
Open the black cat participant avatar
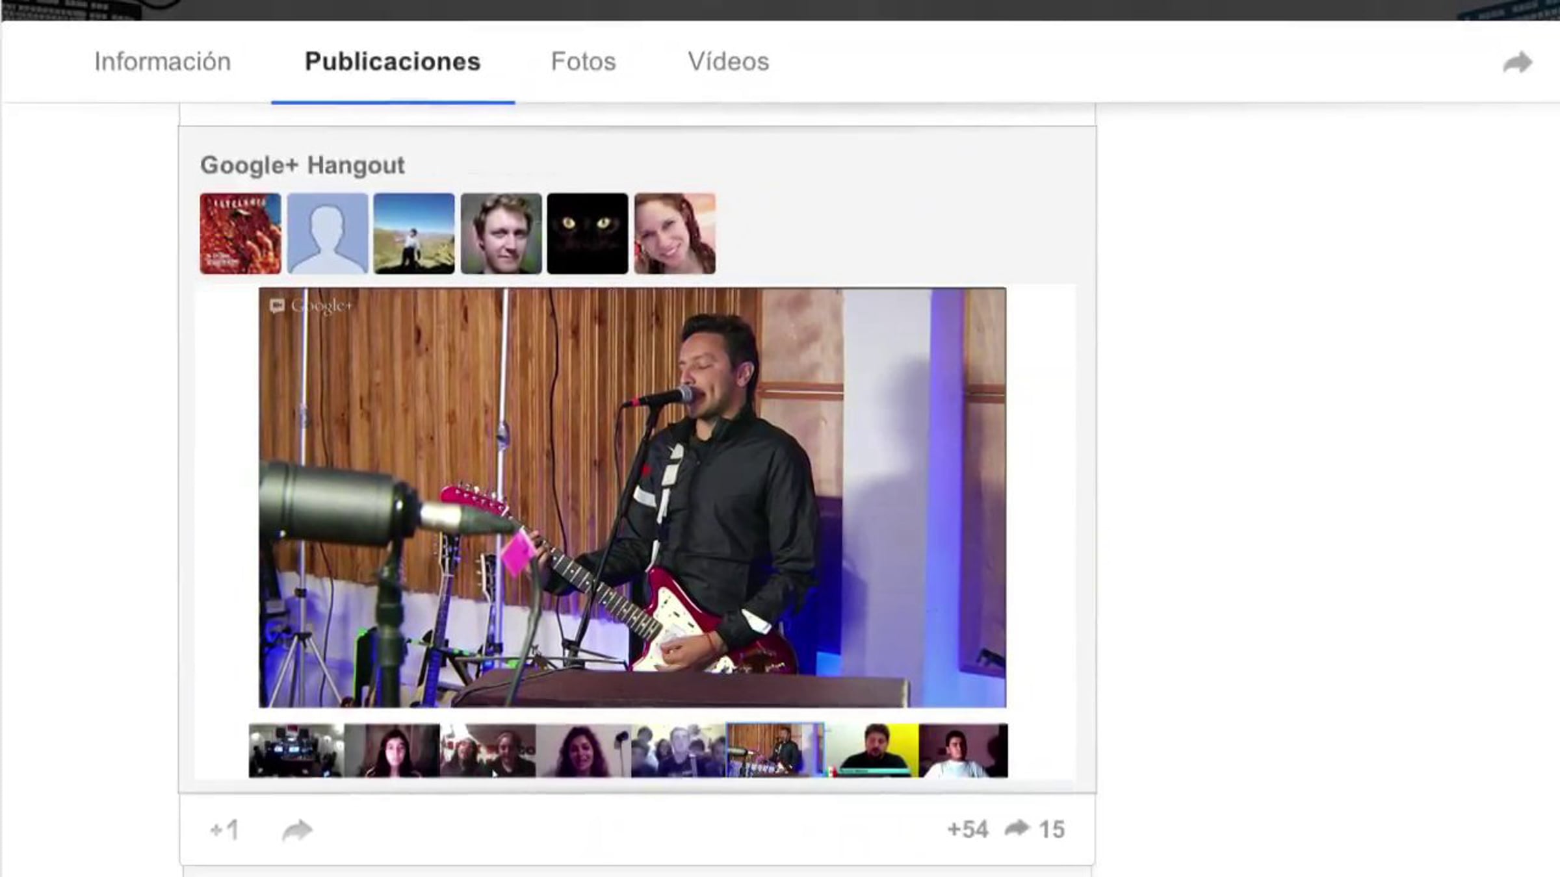588,233
